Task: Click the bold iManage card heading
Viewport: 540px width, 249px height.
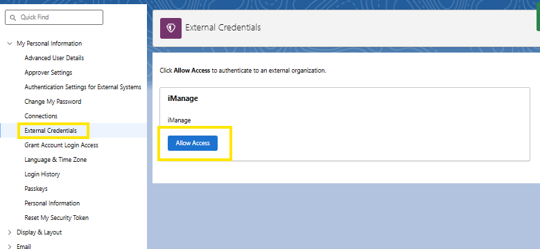Action: pos(182,99)
